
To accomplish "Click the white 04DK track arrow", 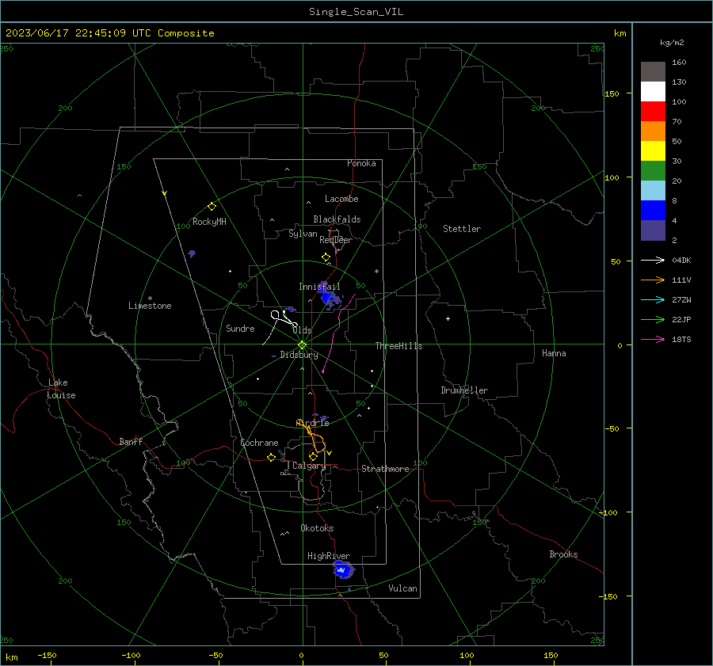I will 653,260.
